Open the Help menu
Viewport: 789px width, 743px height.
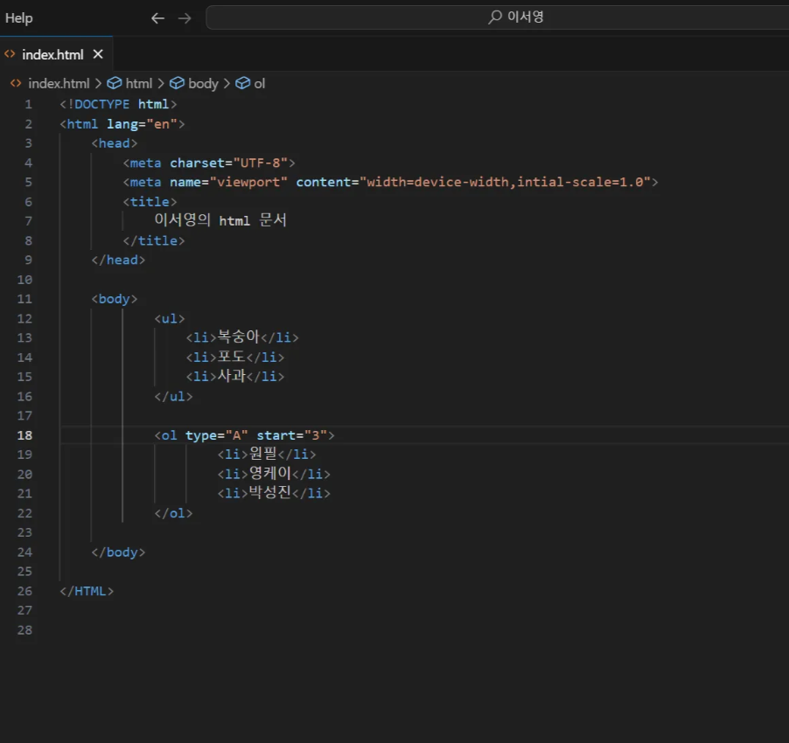click(x=18, y=17)
